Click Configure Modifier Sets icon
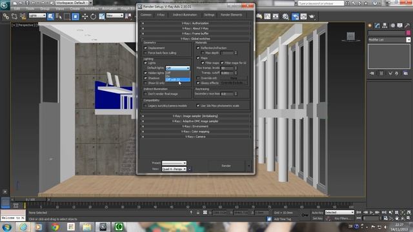The width and height of the screenshot is (413, 232). (x=406, y=73)
